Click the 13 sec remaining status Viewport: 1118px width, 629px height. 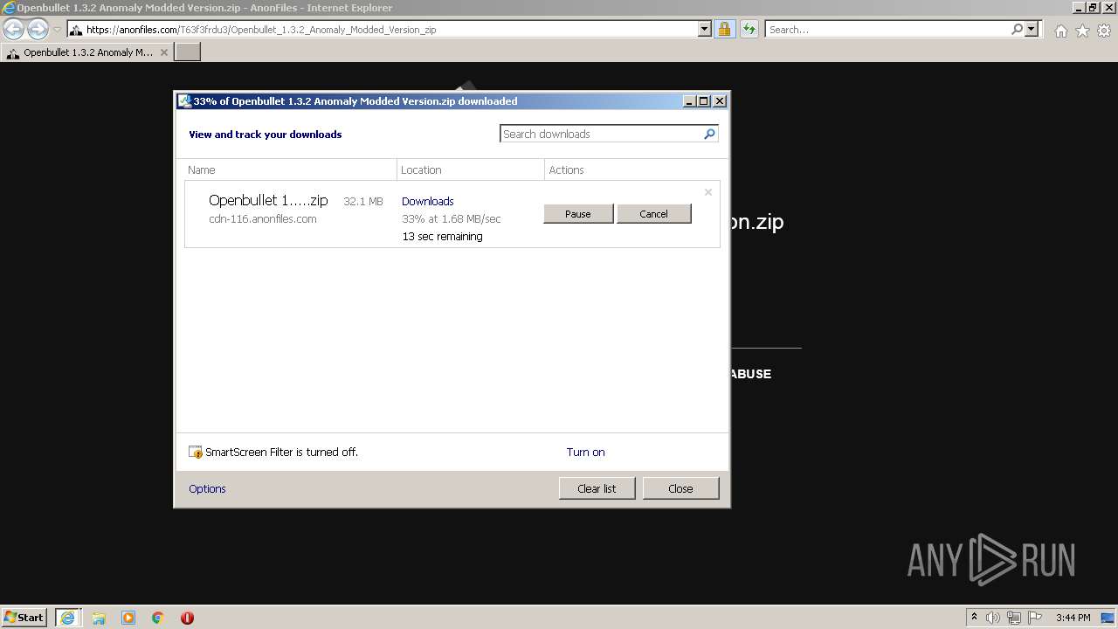pos(442,237)
